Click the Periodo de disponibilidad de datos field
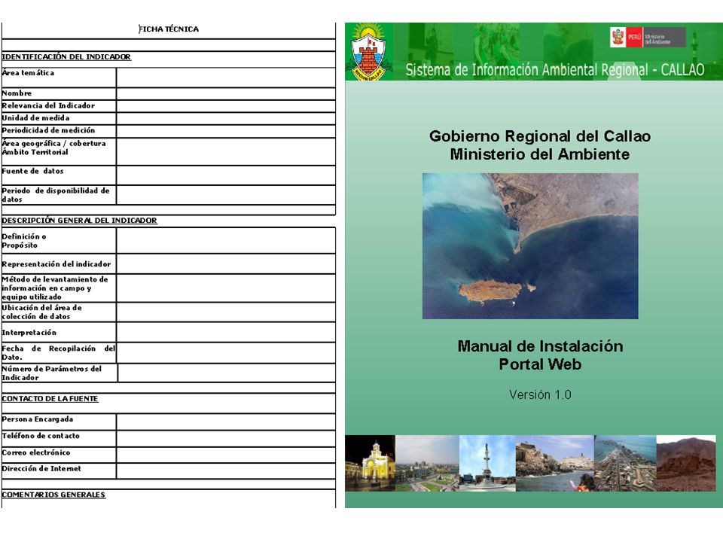The height and width of the screenshot is (542, 723). 226,195
